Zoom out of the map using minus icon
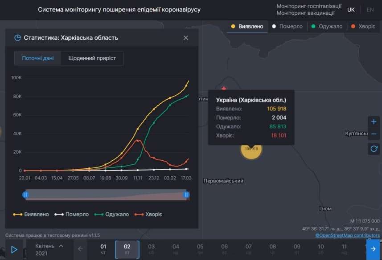Viewport: 382px width, 260px height. point(374,134)
